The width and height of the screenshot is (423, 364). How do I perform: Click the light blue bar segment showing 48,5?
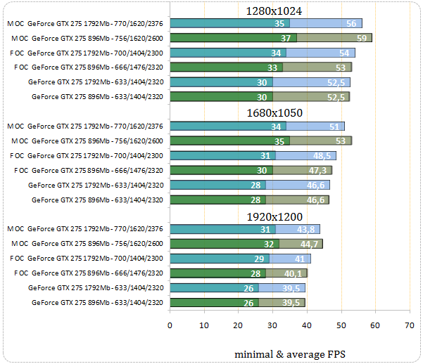coord(306,155)
